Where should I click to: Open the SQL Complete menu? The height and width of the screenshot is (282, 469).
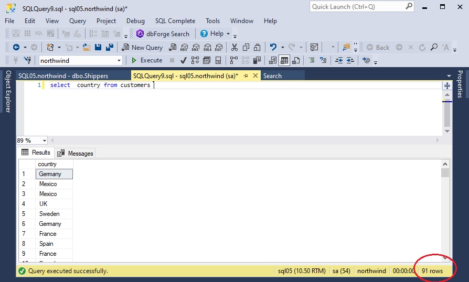pyautogui.click(x=175, y=21)
